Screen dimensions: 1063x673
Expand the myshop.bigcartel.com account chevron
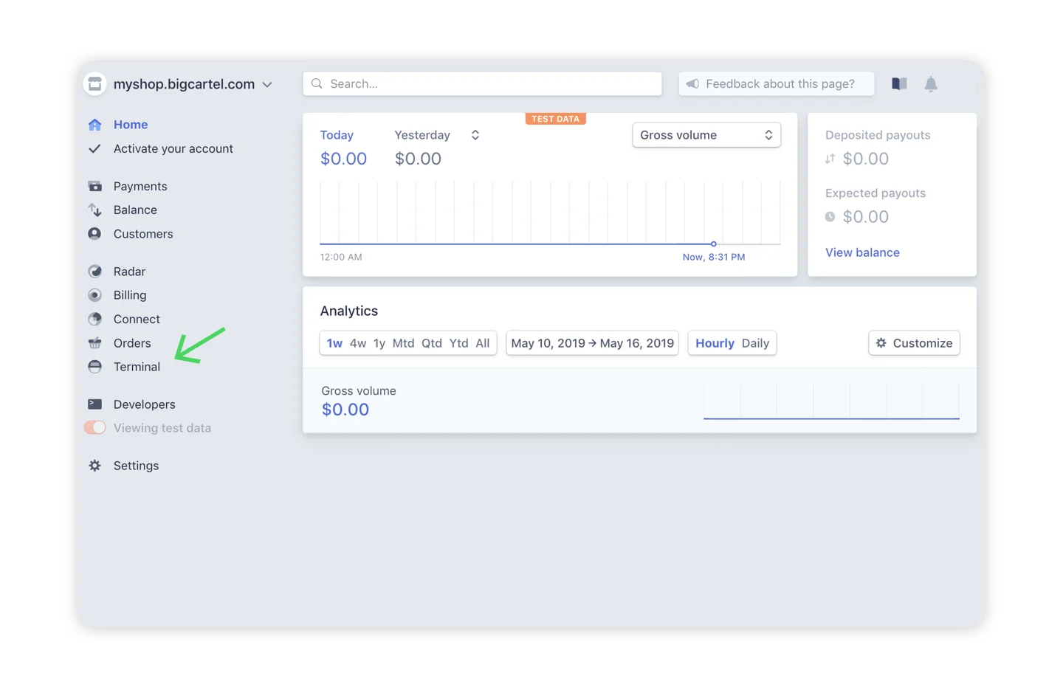coord(267,85)
